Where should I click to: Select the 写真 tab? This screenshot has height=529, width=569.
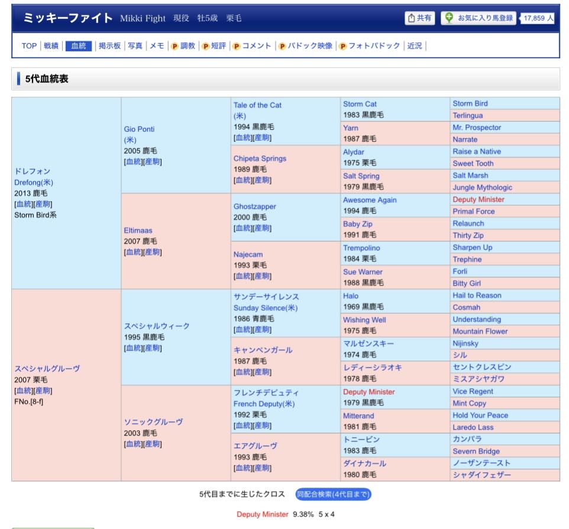(x=135, y=46)
